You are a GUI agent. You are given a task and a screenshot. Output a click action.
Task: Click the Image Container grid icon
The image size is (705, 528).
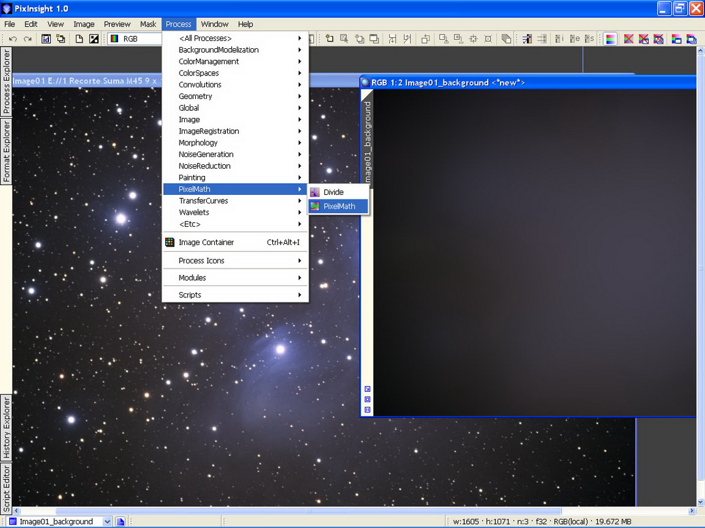pos(170,242)
